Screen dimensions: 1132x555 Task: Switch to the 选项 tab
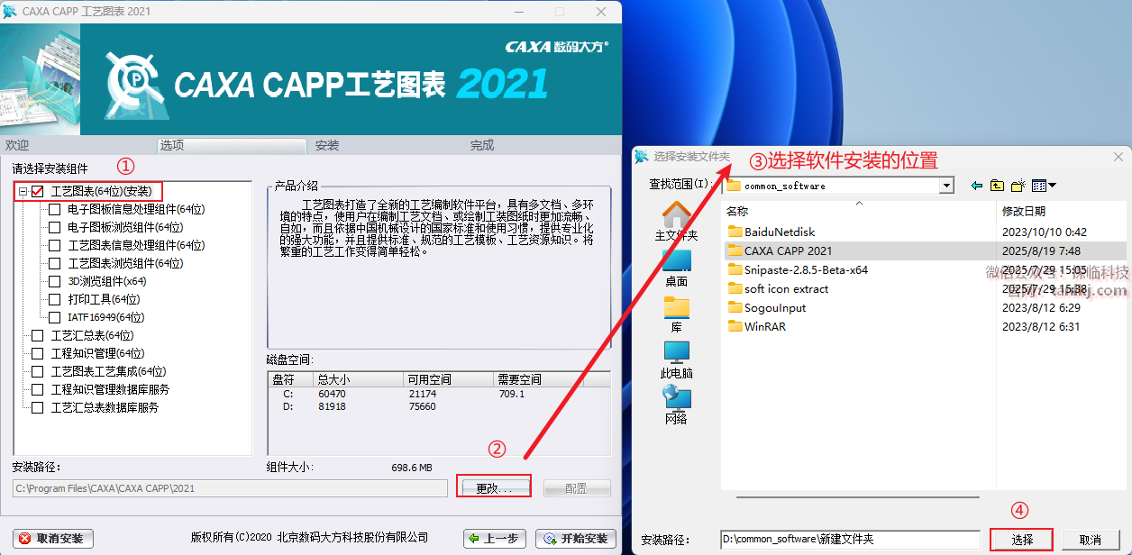pyautogui.click(x=172, y=145)
